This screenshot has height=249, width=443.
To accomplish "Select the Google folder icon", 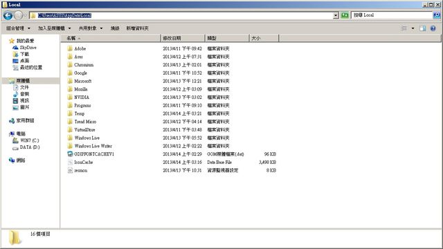I will click(x=70, y=73).
